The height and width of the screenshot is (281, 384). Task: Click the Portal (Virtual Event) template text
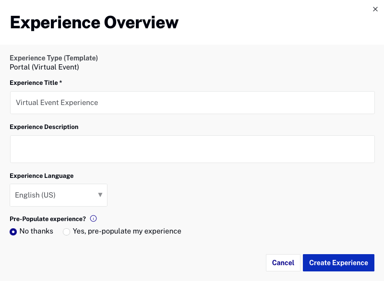44,67
